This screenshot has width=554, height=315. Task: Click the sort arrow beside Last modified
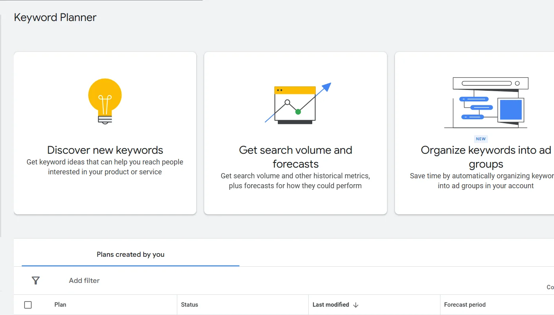pos(356,305)
